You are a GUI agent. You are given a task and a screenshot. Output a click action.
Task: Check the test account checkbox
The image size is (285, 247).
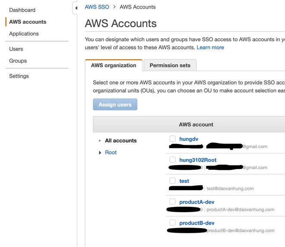[x=172, y=181]
